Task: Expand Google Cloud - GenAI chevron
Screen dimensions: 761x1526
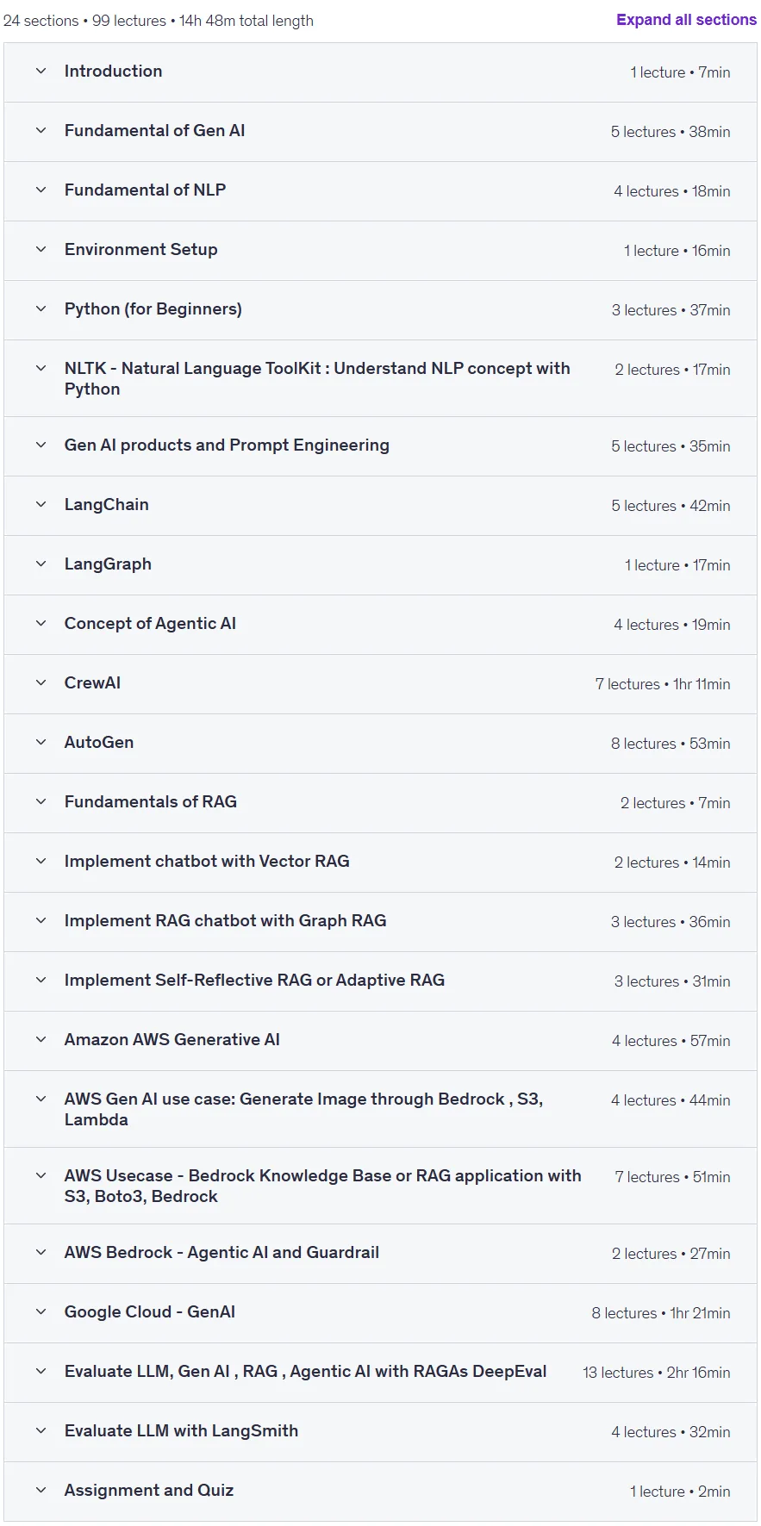Action: [x=41, y=1312]
